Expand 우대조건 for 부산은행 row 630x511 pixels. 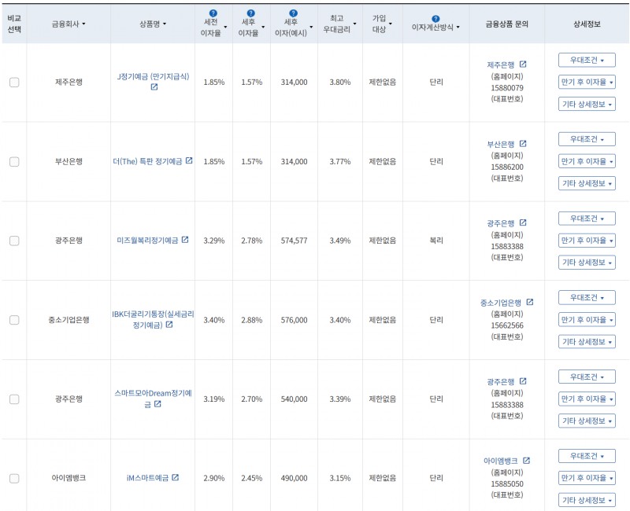click(587, 139)
